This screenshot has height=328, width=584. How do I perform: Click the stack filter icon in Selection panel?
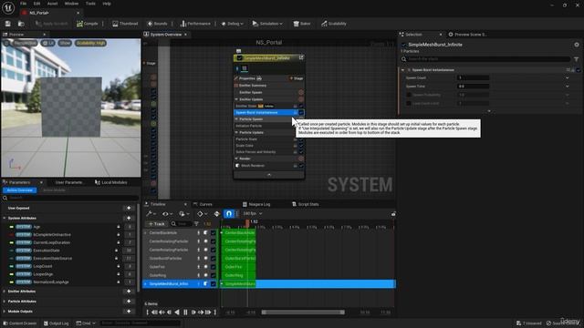coord(577,58)
